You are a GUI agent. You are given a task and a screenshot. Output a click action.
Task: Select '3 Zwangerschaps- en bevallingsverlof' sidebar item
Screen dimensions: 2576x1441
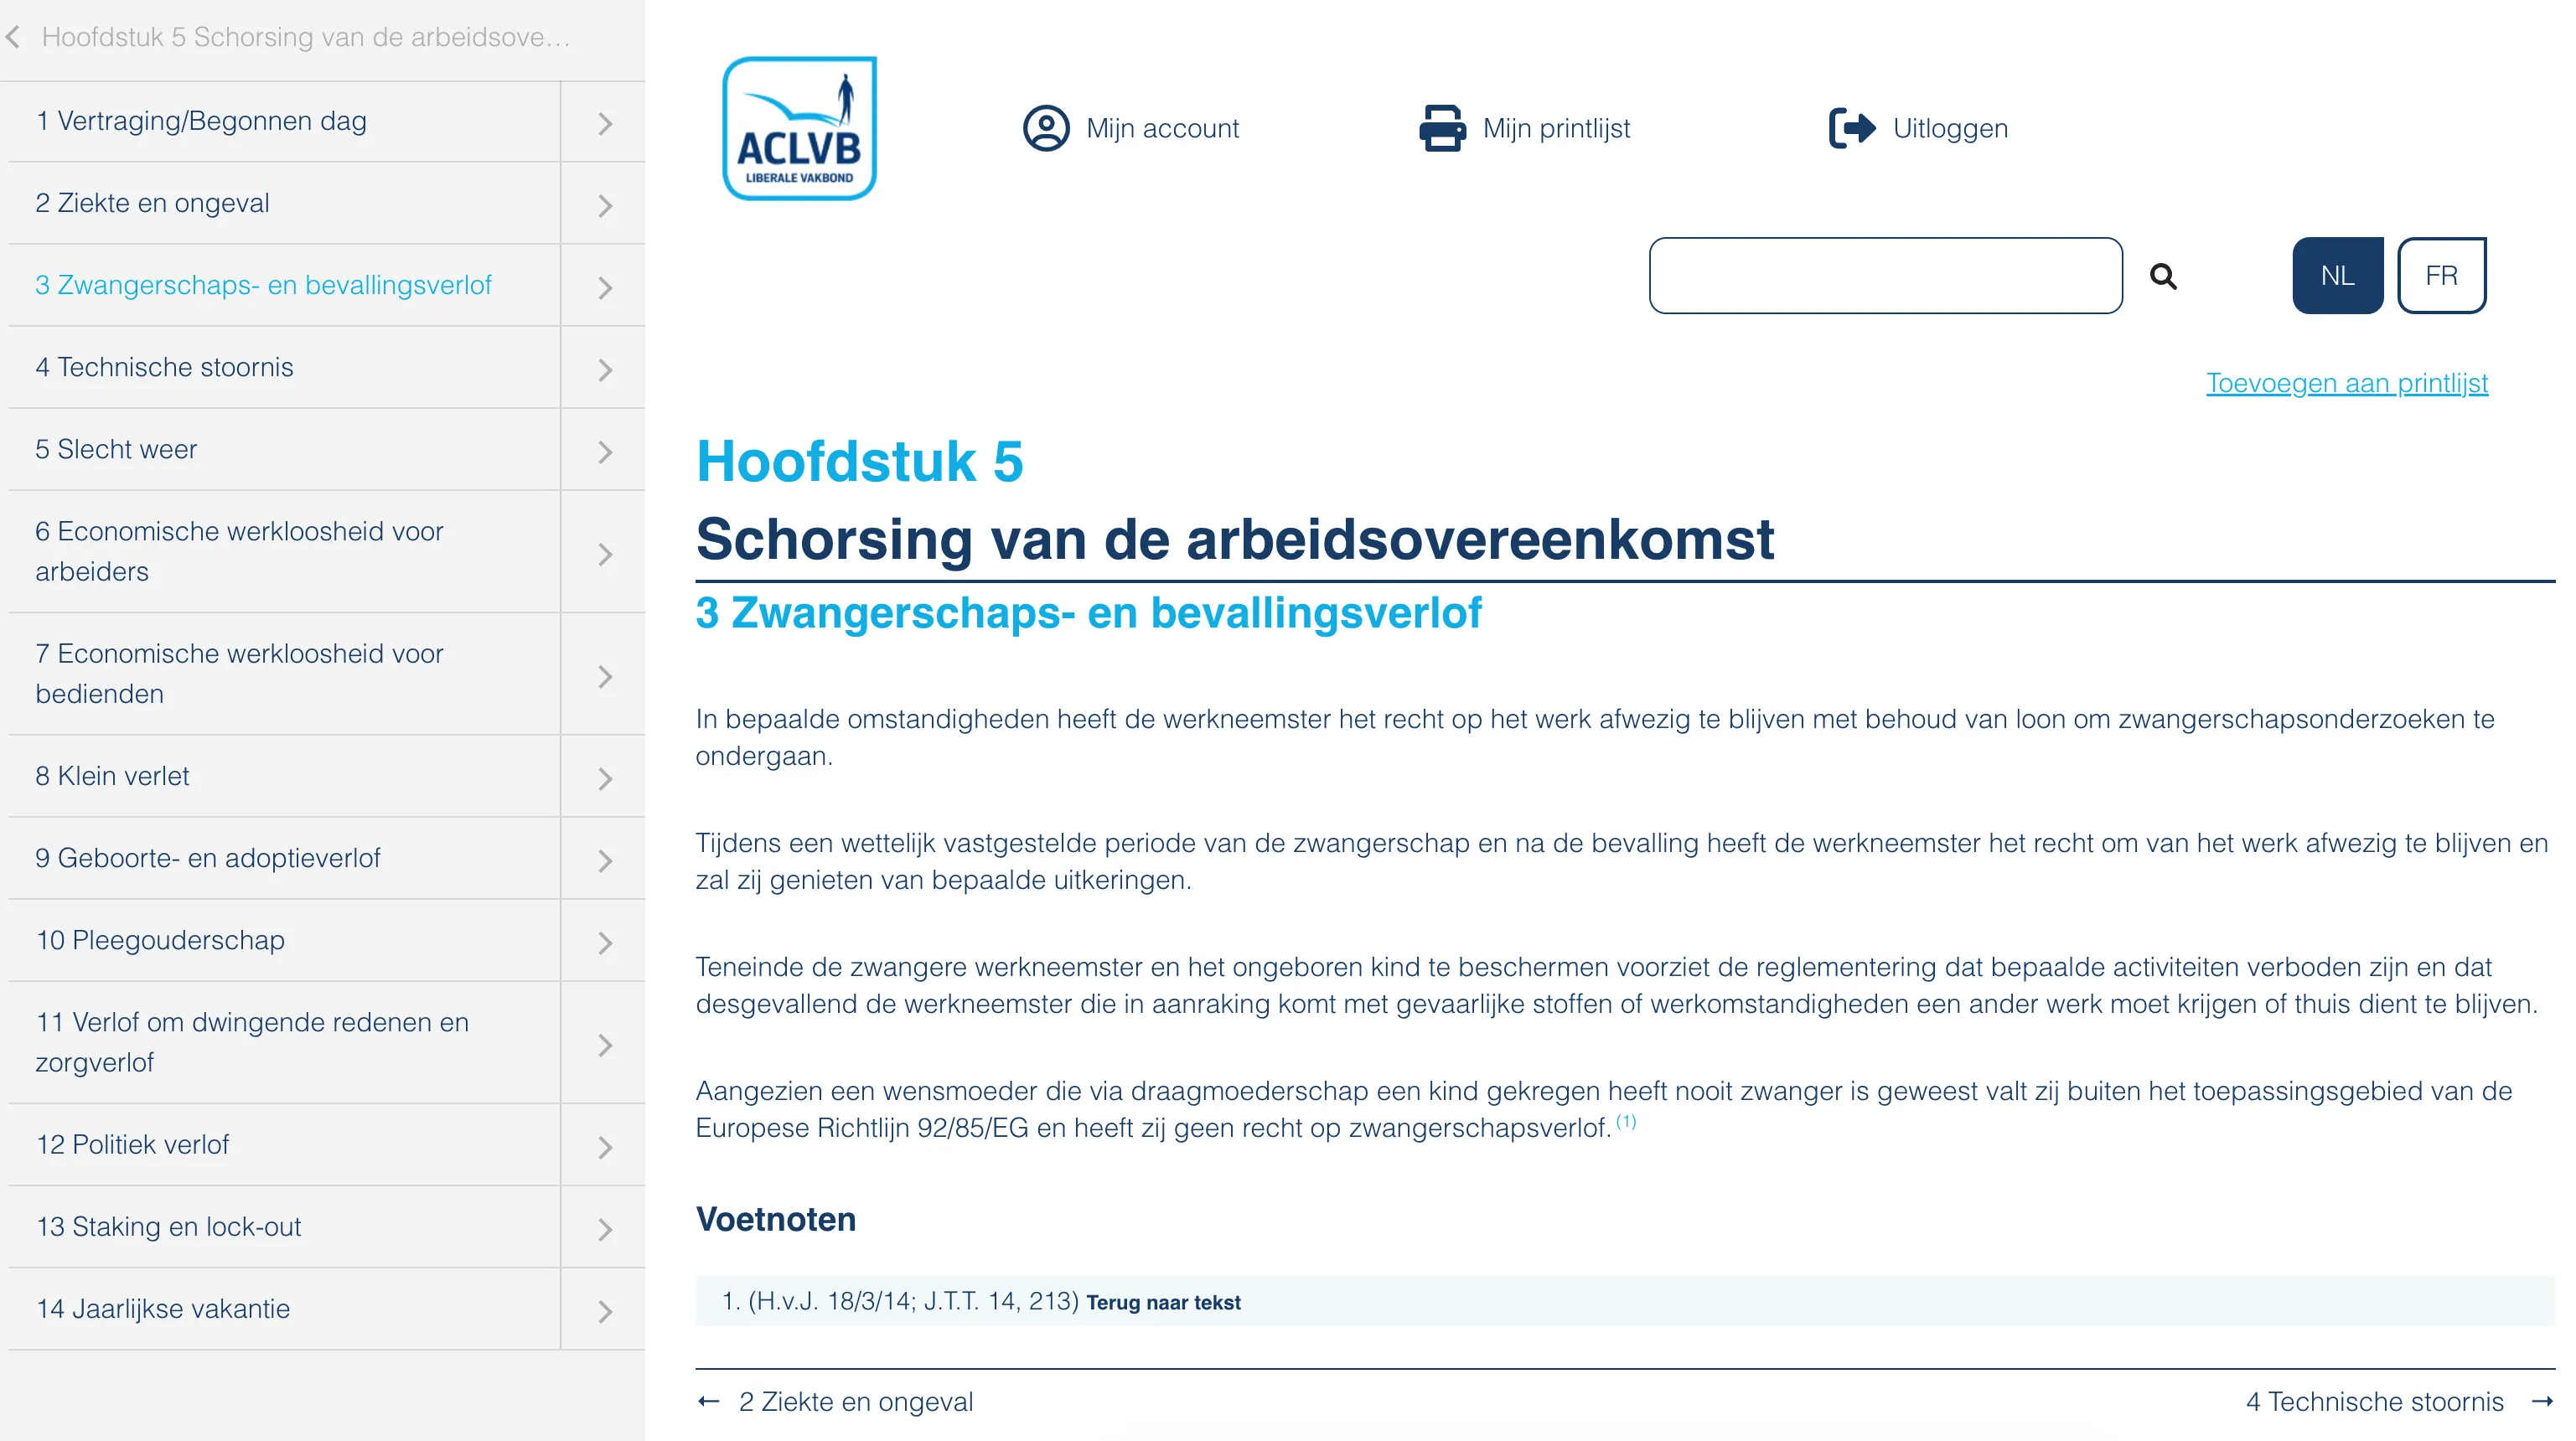pyautogui.click(x=284, y=285)
